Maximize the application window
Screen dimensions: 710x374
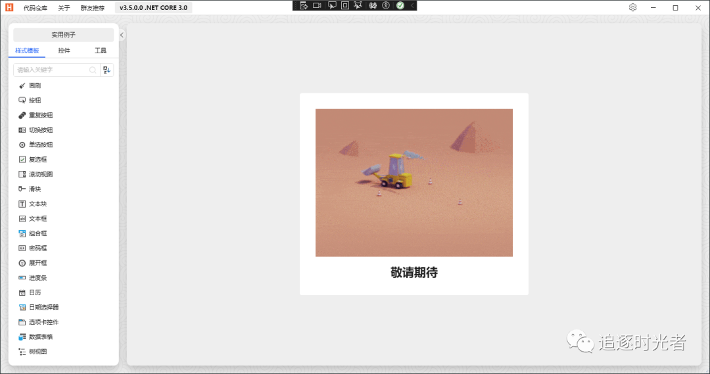[675, 8]
